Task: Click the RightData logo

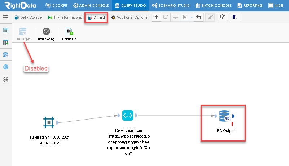Action: click(20, 5)
